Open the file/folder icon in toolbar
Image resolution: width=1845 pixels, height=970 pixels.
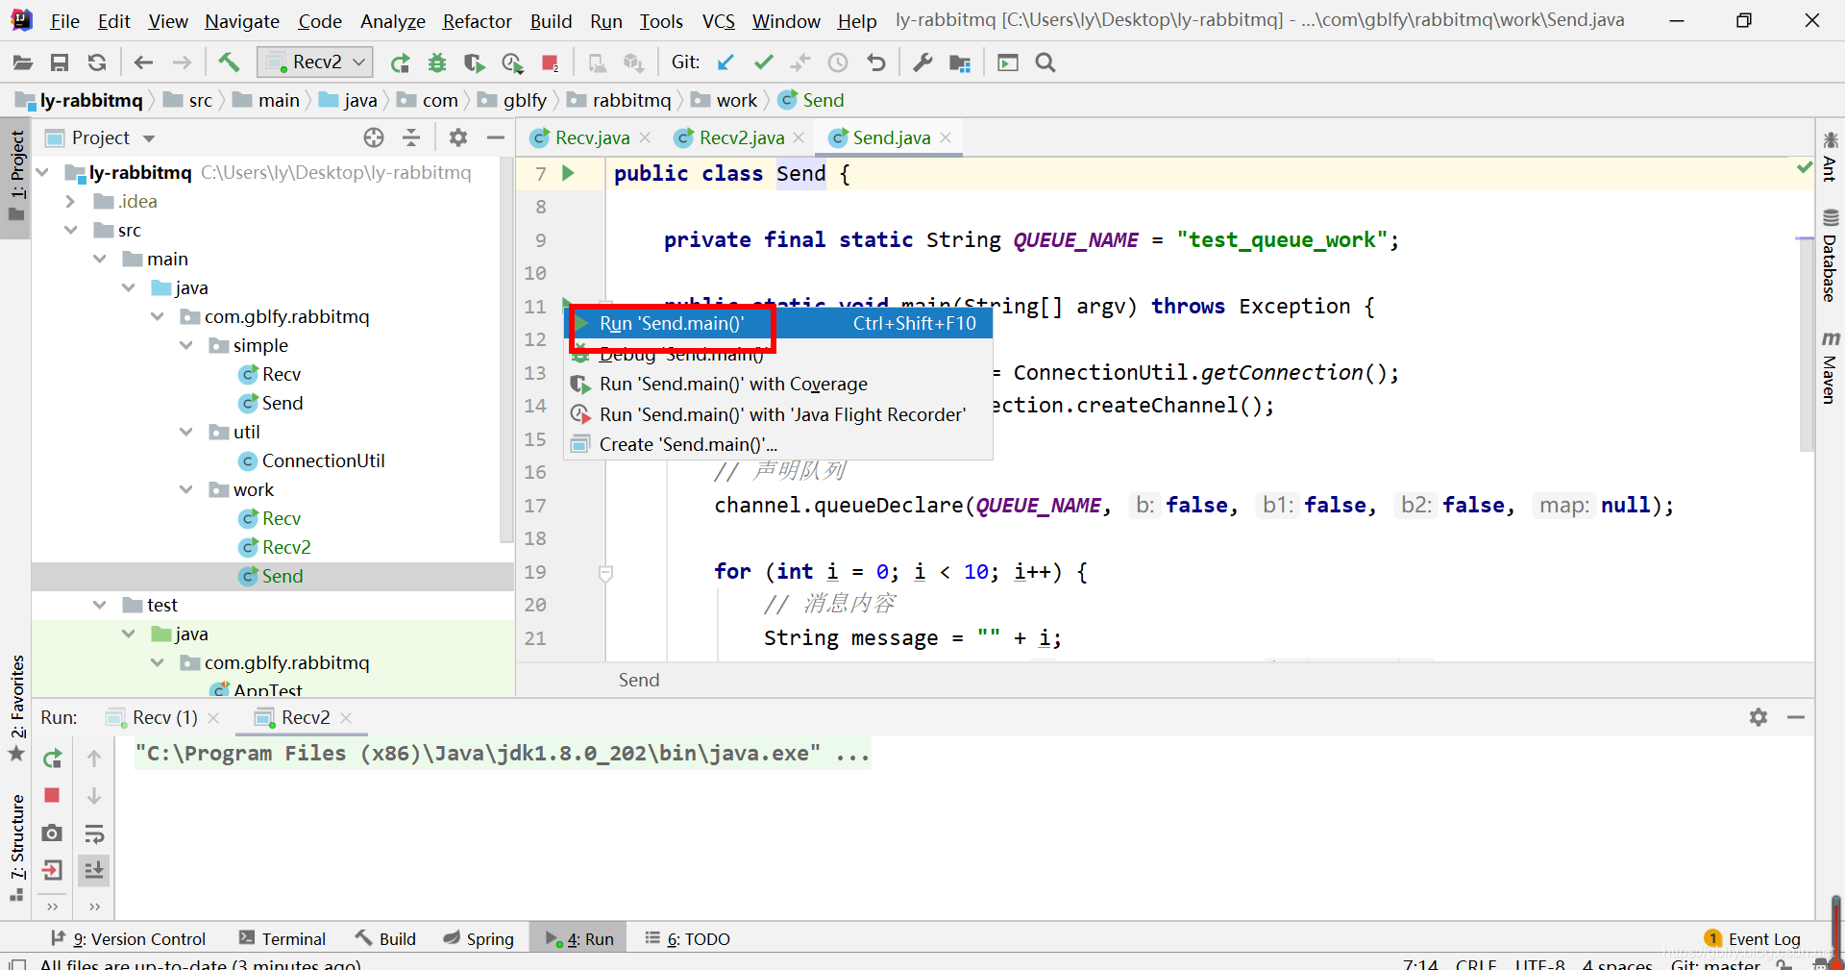click(23, 63)
